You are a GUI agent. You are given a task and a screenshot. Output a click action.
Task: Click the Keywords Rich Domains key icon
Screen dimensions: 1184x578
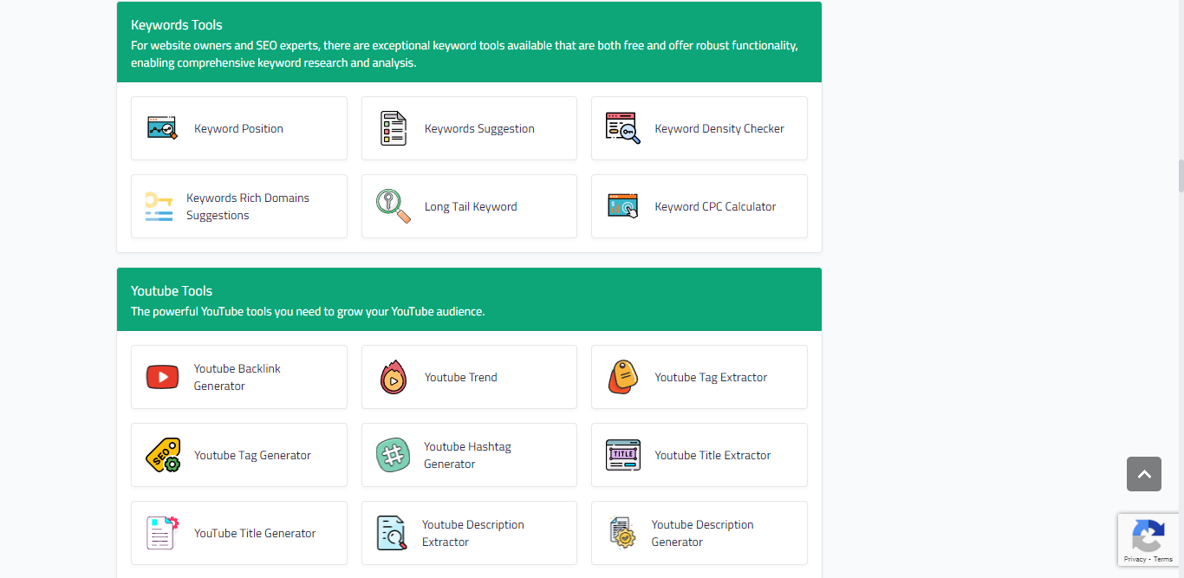159,206
